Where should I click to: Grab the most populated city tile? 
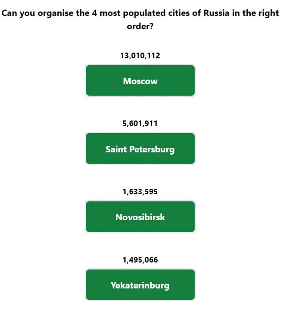(x=140, y=81)
